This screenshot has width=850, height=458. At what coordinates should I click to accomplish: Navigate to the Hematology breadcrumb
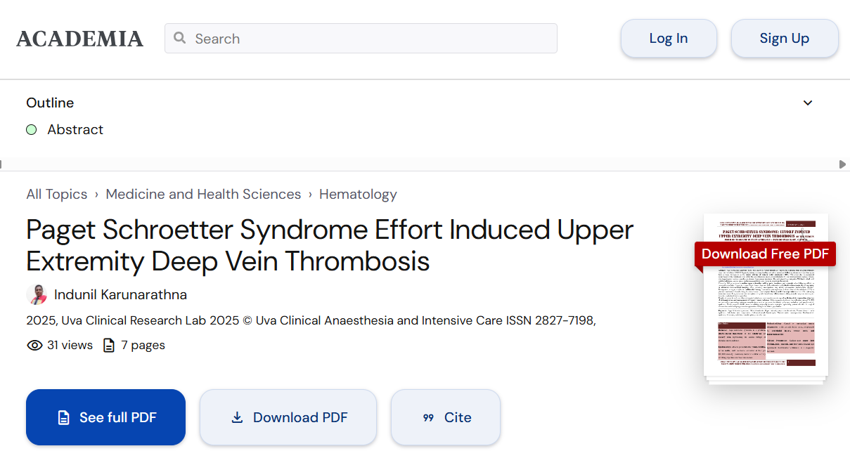pyautogui.click(x=358, y=194)
